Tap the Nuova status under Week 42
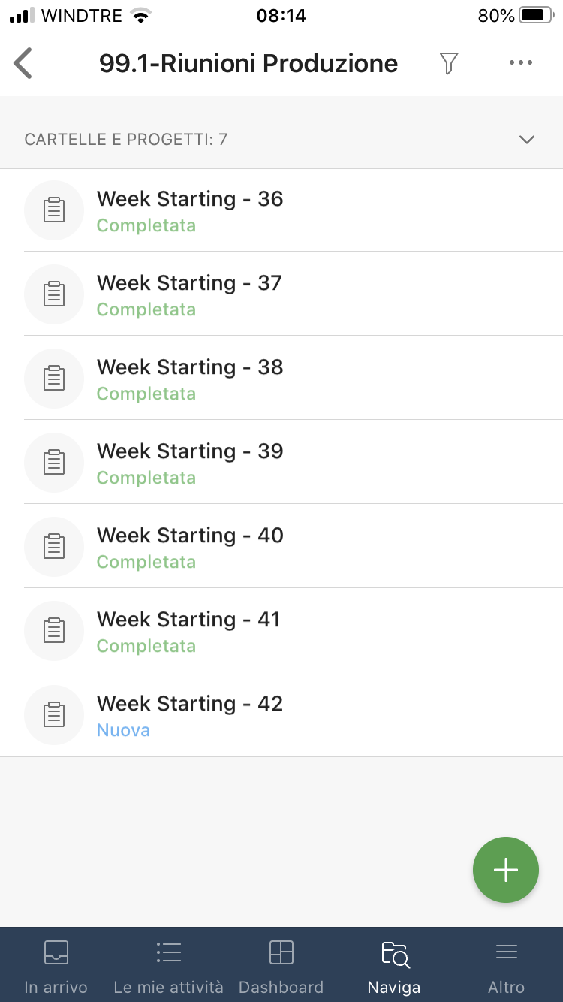 point(123,730)
